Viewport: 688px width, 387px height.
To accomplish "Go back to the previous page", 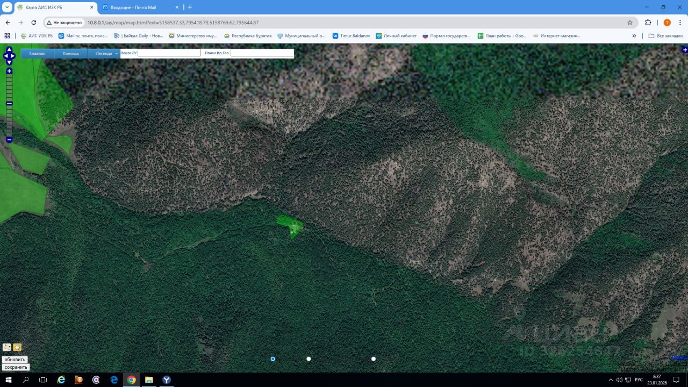I will [8, 23].
